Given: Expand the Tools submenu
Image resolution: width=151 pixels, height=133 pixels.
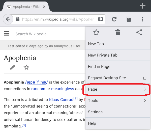Looking at the screenshot, I should 118,100.
